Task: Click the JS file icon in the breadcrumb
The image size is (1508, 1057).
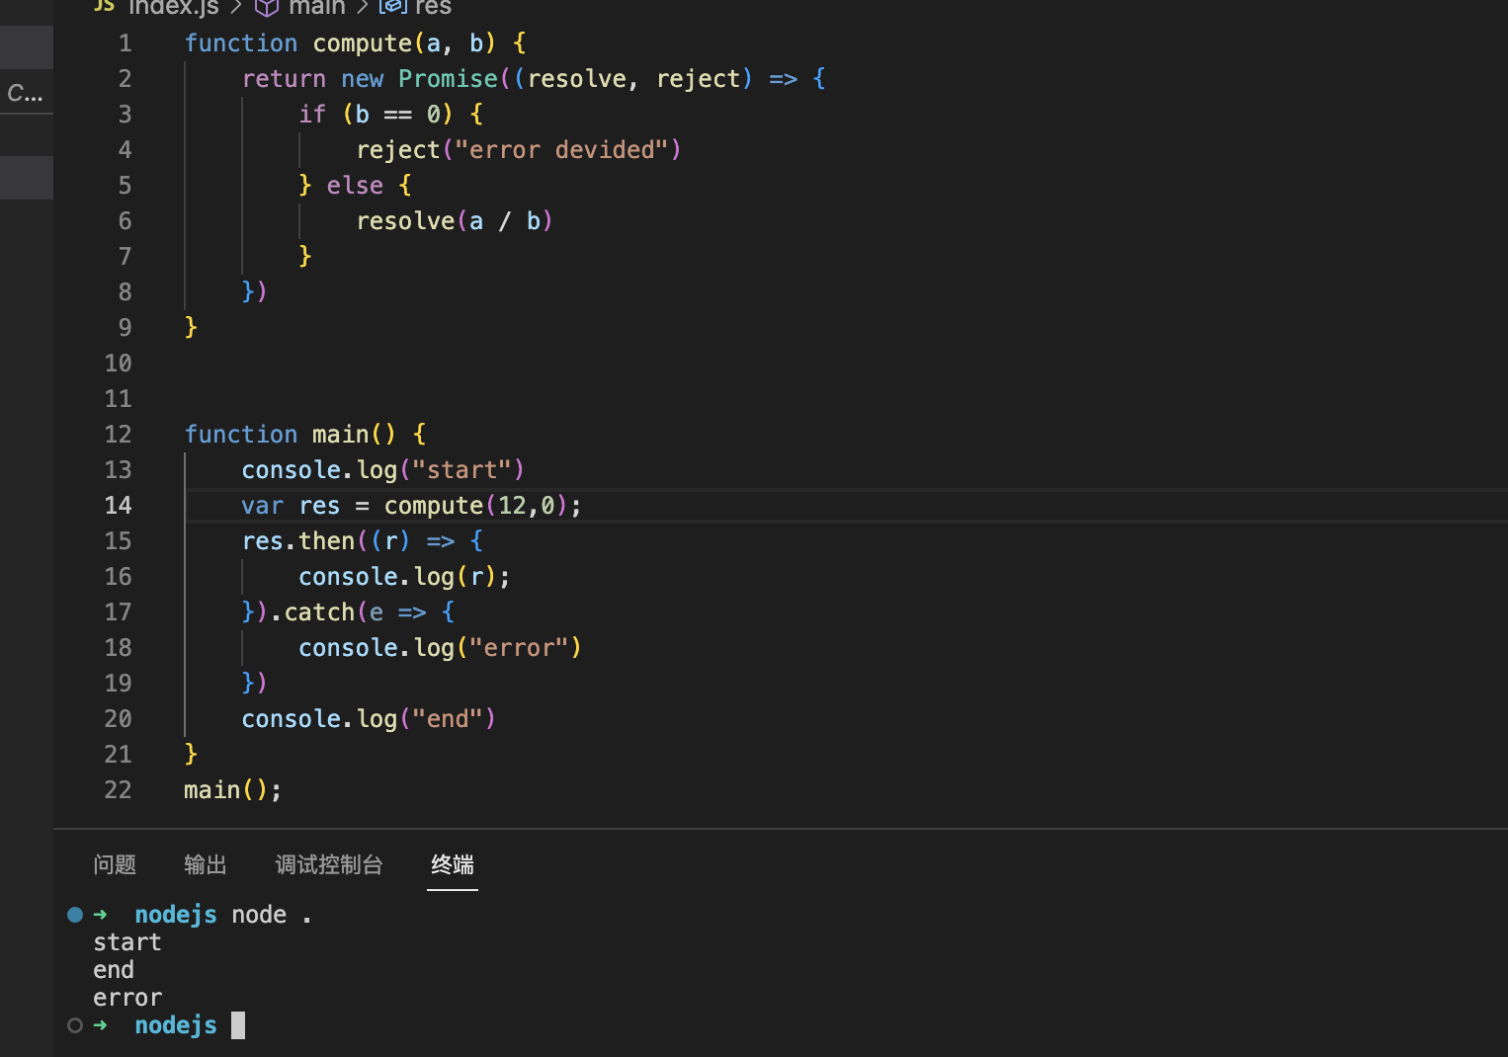Action: pos(104,5)
